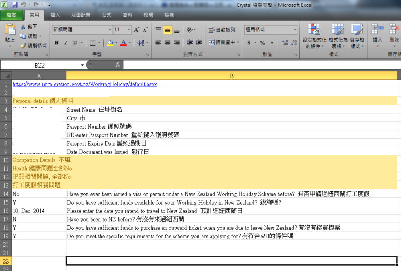Click the increase indent icon
This screenshot has height=271, width=401.
point(199,42)
